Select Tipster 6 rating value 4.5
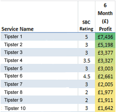Viewport: 116px width, 112px height. pyautogui.click(x=87, y=77)
